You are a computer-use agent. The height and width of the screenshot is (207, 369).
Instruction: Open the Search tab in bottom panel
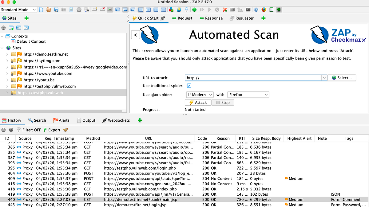point(37,120)
